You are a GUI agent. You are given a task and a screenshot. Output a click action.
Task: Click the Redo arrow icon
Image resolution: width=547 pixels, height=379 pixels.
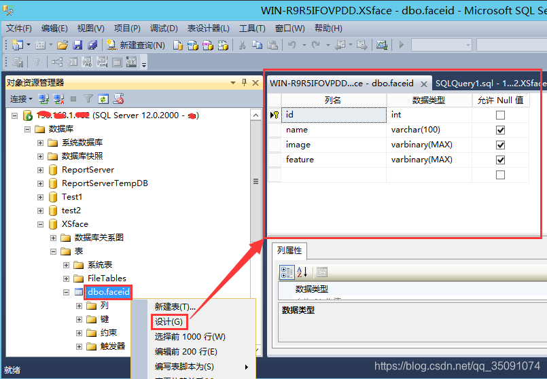pyautogui.click(x=316, y=45)
